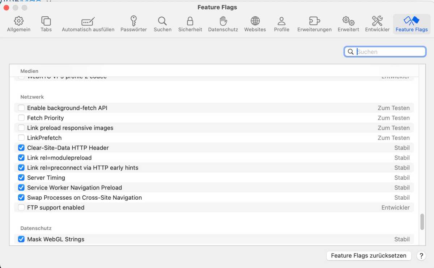The width and height of the screenshot is (434, 268).
Task: Click the magnifying glass in search field
Action: pos(350,52)
